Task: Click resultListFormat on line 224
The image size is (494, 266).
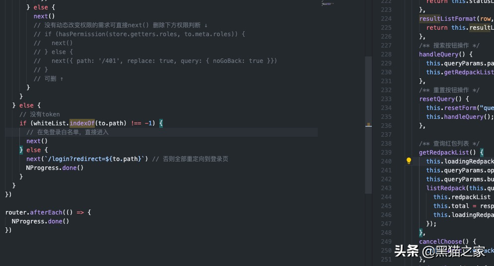Action: point(448,19)
